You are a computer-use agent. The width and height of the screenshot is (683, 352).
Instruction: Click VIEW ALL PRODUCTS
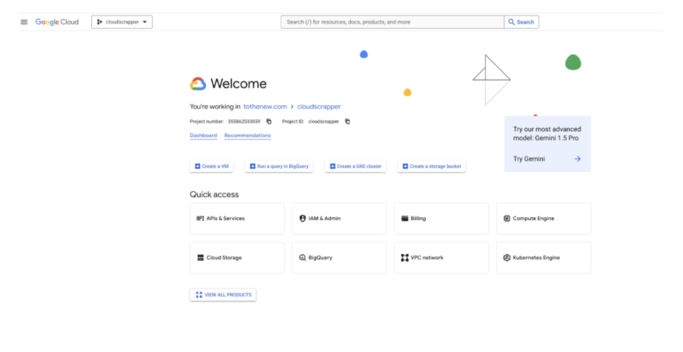click(223, 294)
